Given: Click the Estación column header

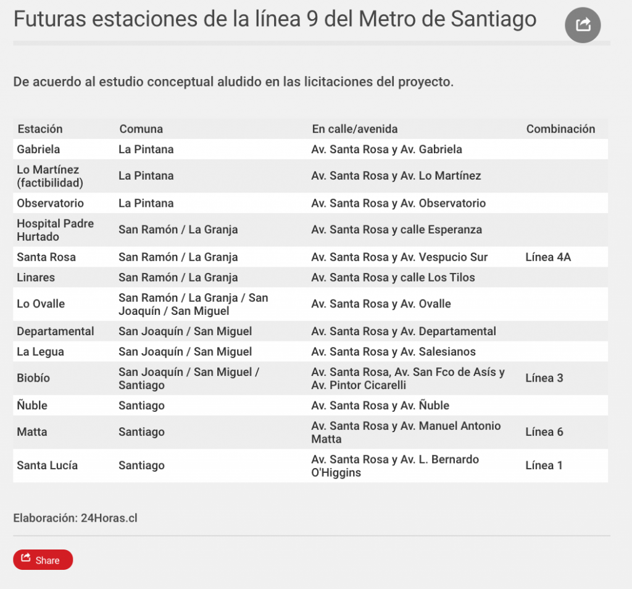Looking at the screenshot, I should pos(40,129).
